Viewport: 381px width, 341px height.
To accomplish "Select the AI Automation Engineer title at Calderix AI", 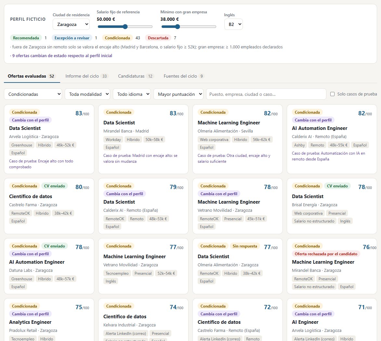I will (320, 128).
